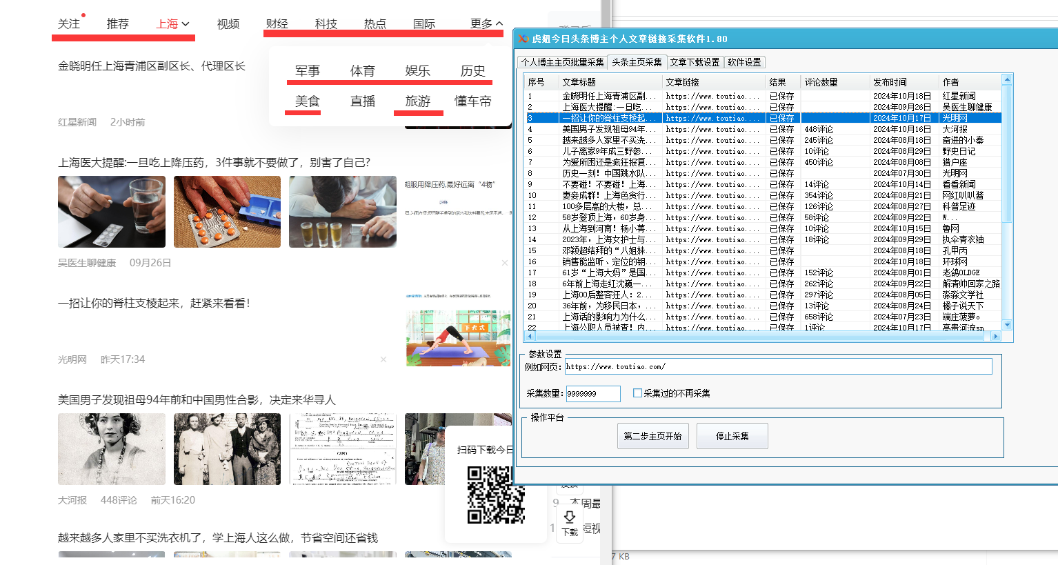Image resolution: width=1058 pixels, height=565 pixels.
Task: Dismiss the 光明网 spine article with its X icon
Action: pyautogui.click(x=383, y=359)
